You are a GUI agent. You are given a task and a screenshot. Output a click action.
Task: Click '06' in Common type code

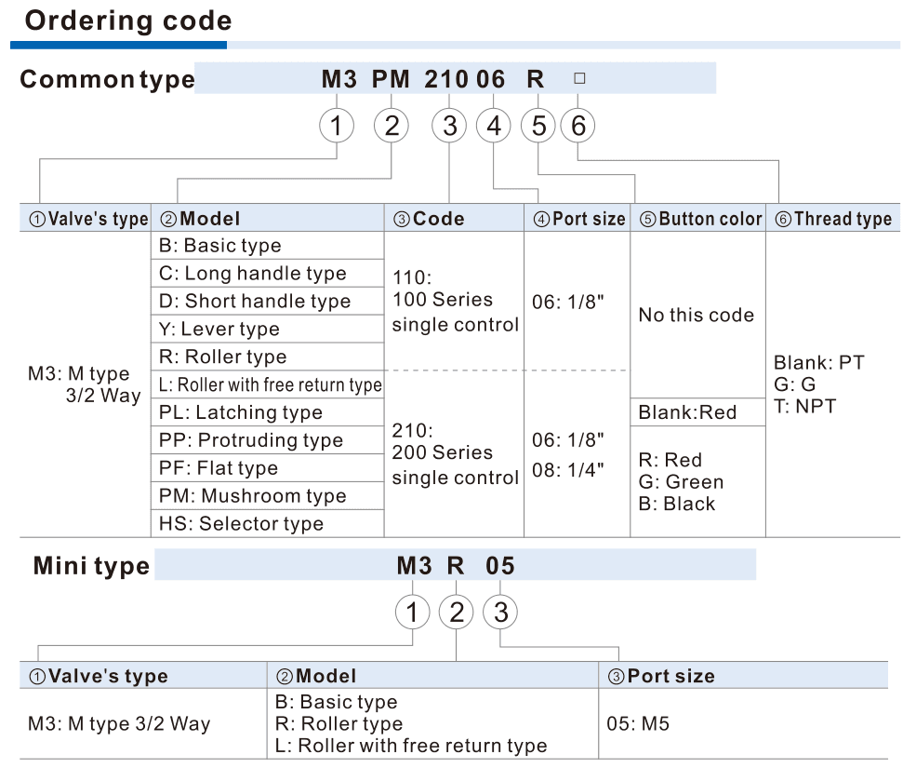click(x=490, y=79)
